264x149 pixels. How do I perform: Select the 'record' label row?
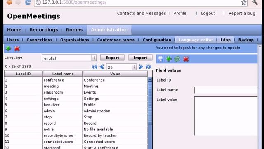coord(76,123)
